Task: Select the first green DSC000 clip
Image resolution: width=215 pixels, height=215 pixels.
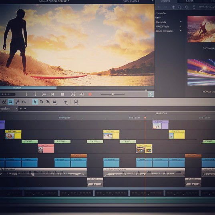Action: 30,141
